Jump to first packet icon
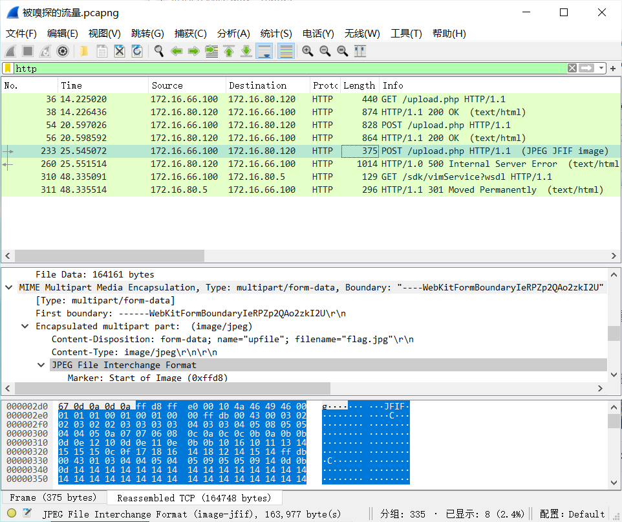Screen dimensions: 622x522 coord(229,51)
